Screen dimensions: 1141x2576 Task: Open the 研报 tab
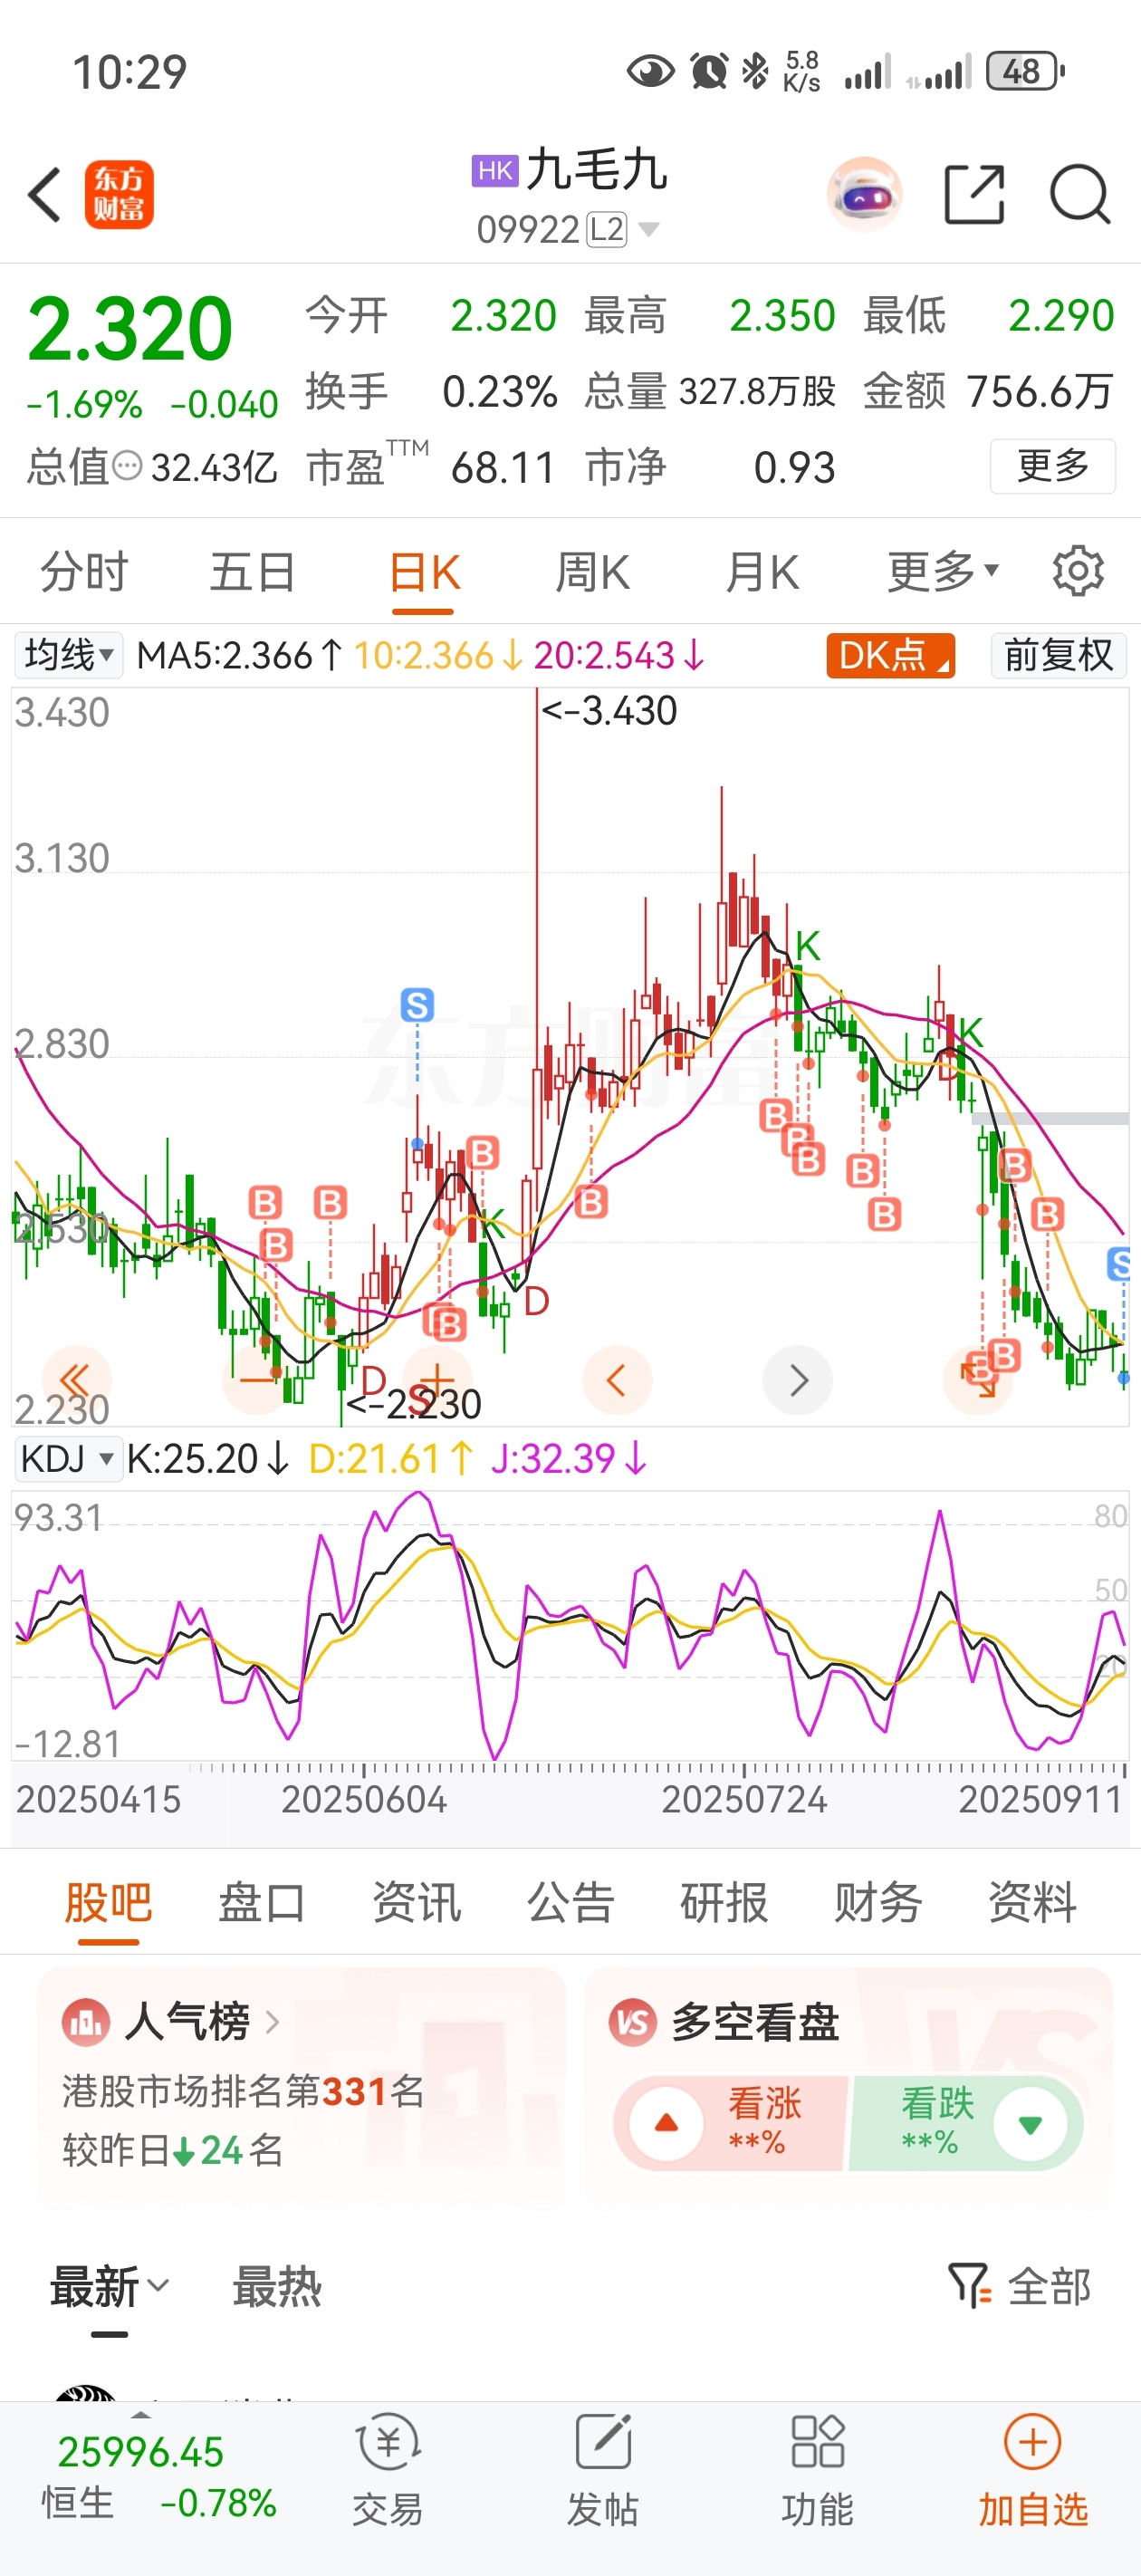click(x=724, y=1902)
